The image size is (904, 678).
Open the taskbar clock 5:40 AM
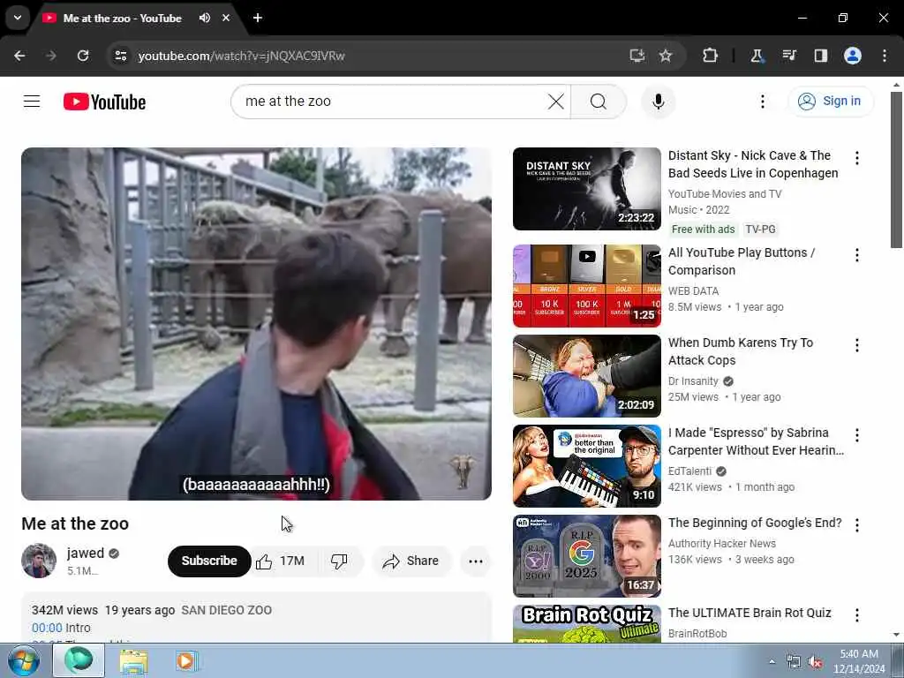click(x=859, y=661)
